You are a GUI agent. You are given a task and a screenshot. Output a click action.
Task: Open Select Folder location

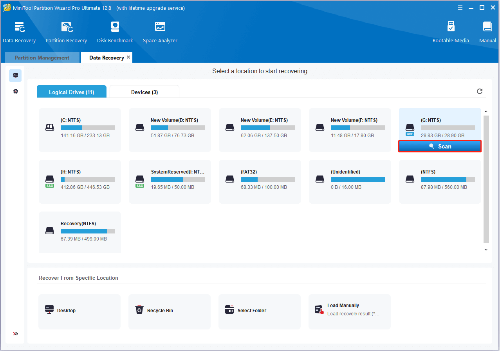260,312
